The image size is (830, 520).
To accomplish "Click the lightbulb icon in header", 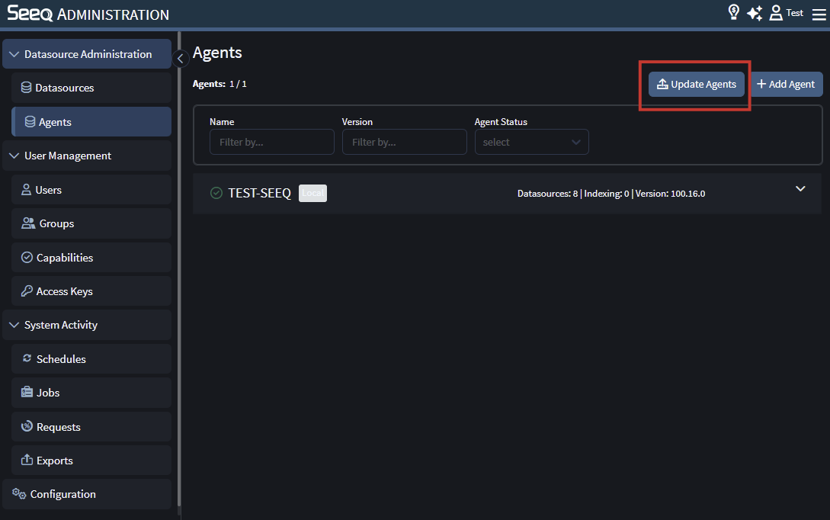I will (734, 13).
